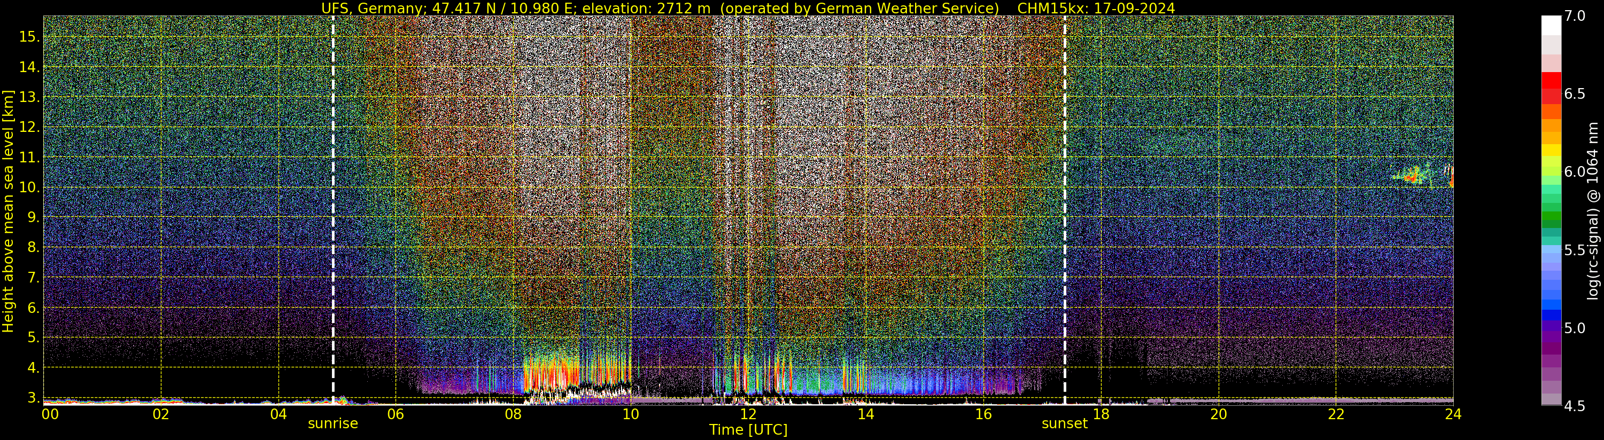Click the yellow segment of the colorbar

point(1551,150)
